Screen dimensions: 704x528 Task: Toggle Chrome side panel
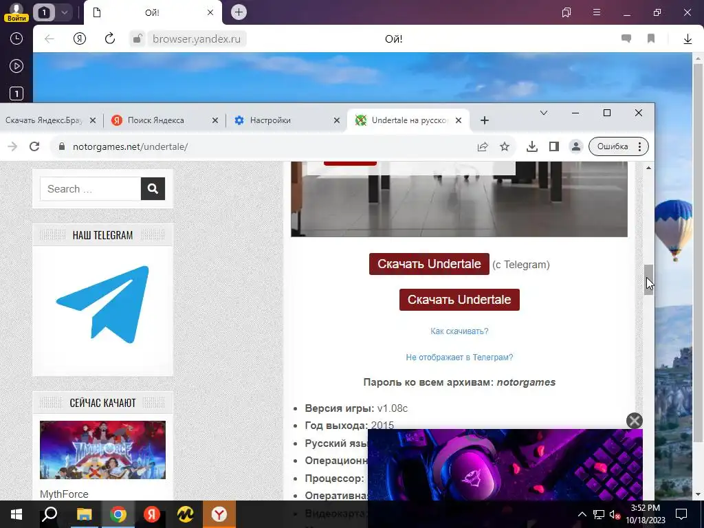tap(554, 146)
